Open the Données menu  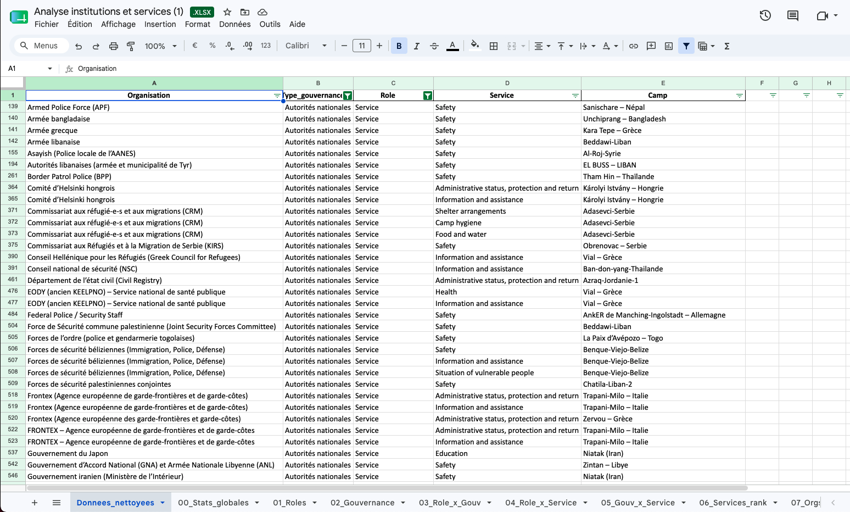click(235, 24)
